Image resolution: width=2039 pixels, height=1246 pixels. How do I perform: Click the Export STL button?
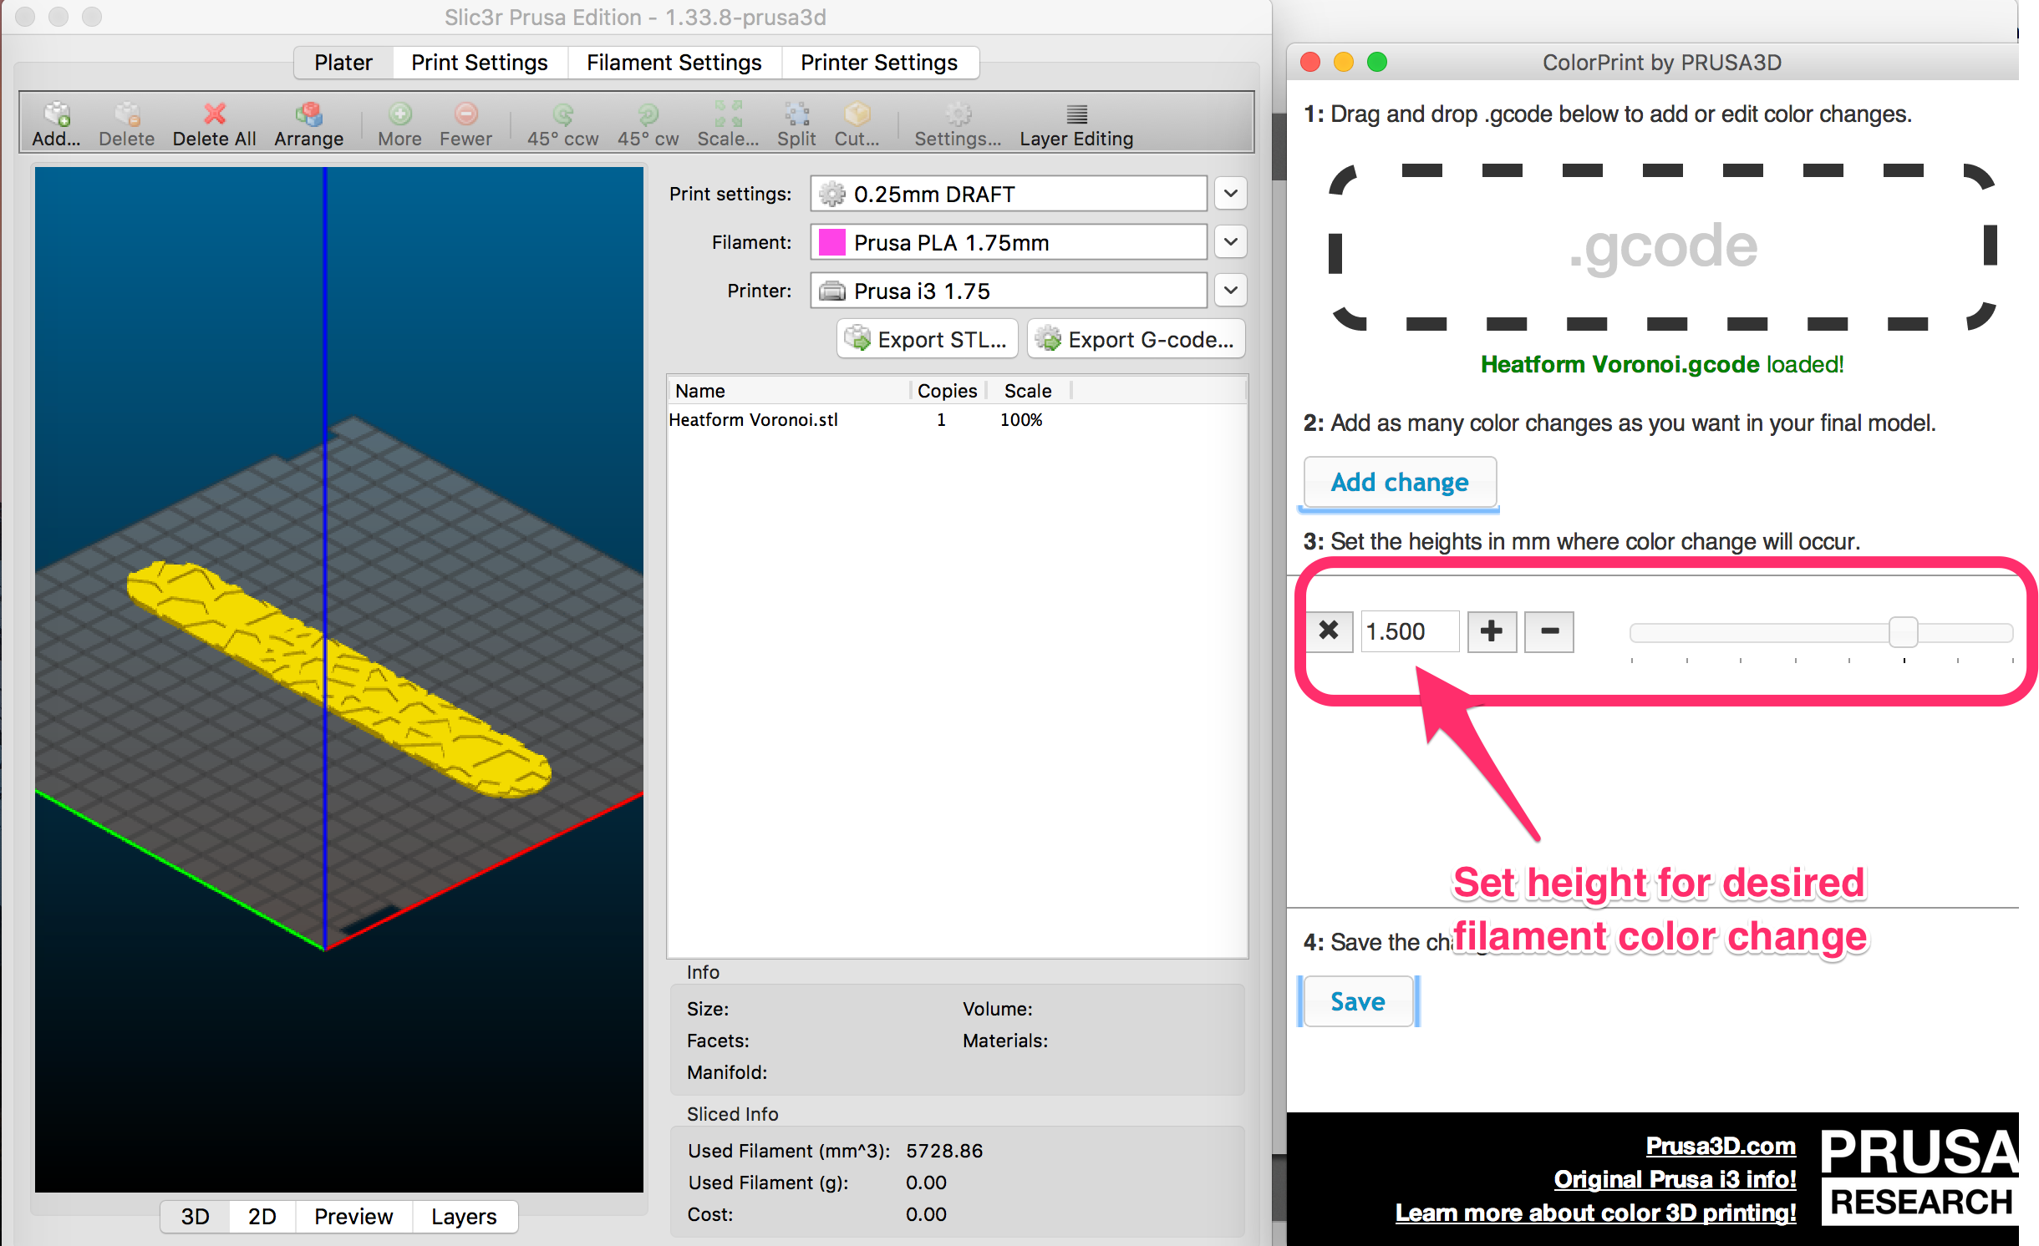pos(927,339)
